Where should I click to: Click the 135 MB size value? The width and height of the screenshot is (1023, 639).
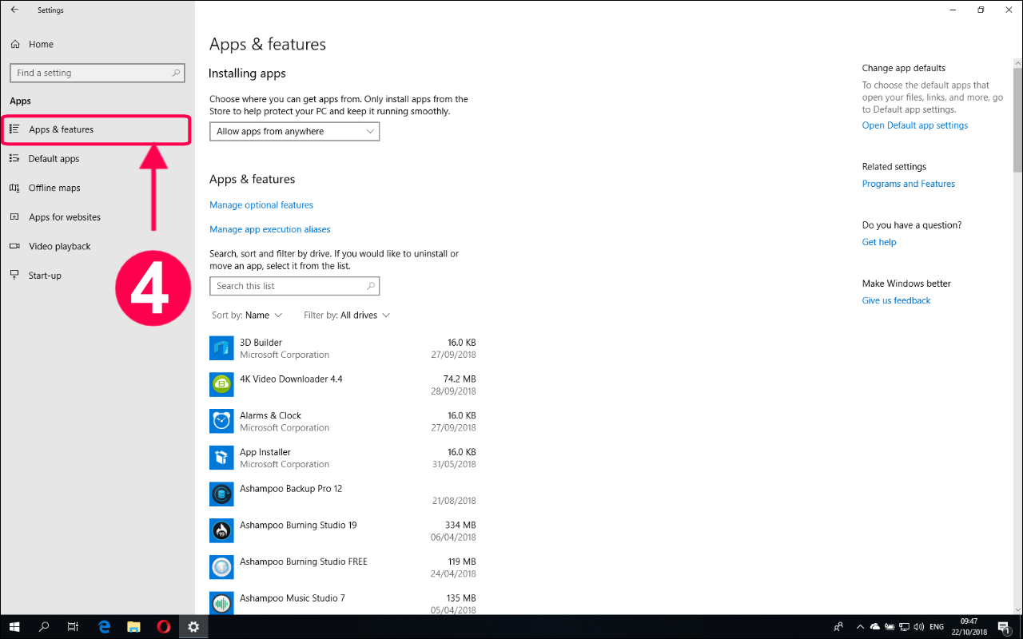click(x=460, y=598)
